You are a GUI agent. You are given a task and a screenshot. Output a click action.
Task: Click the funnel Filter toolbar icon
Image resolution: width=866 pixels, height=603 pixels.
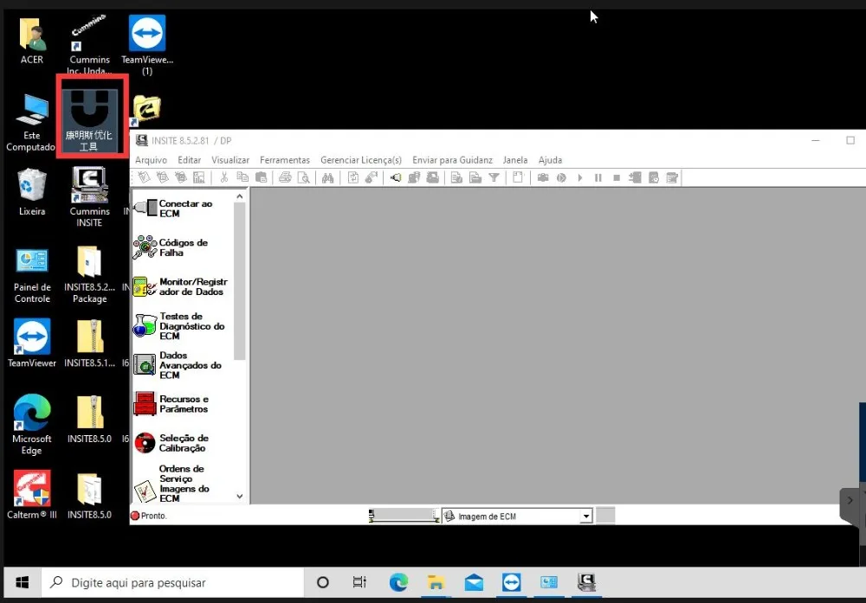pos(494,177)
